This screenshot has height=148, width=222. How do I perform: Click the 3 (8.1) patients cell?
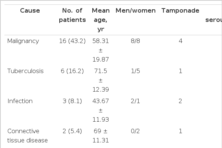[72, 101]
